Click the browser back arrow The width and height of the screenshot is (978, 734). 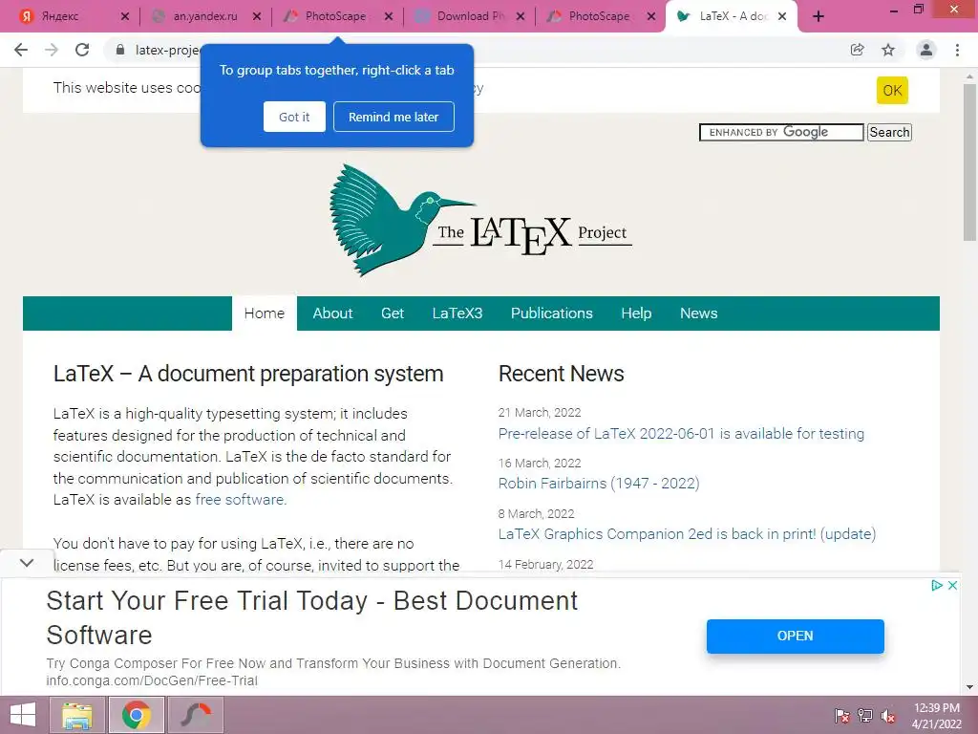[21, 50]
